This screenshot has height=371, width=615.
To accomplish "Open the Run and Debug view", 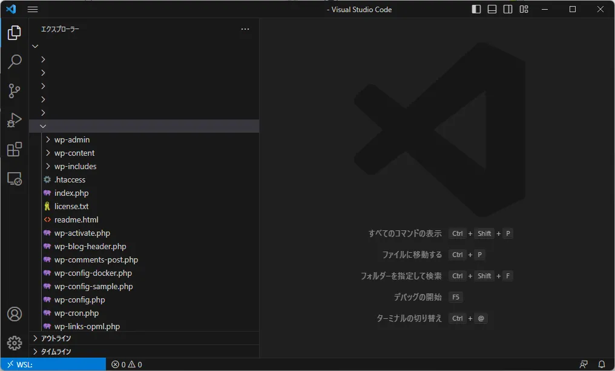I will pos(15,120).
